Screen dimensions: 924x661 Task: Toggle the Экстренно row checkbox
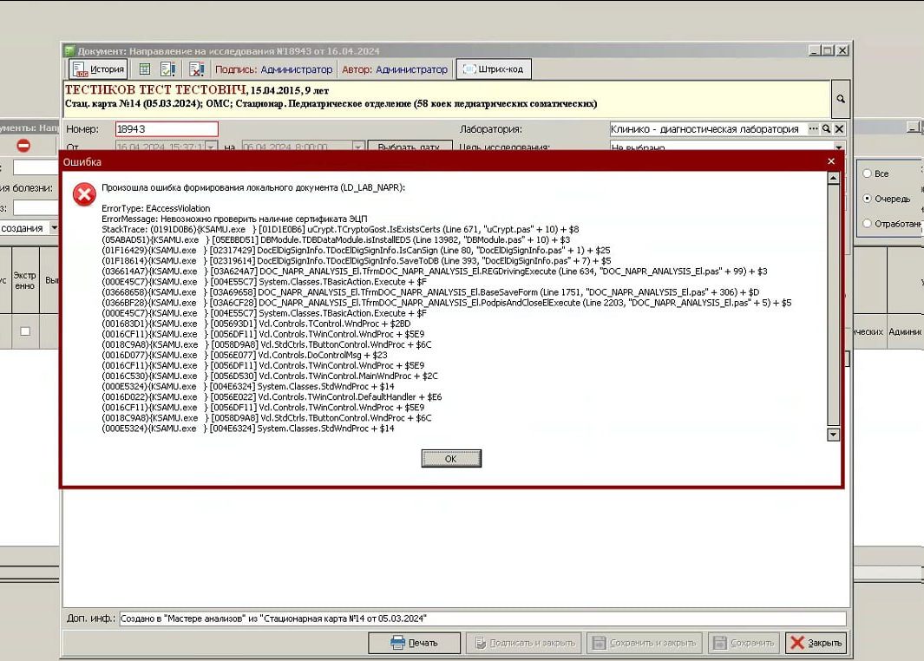24,331
